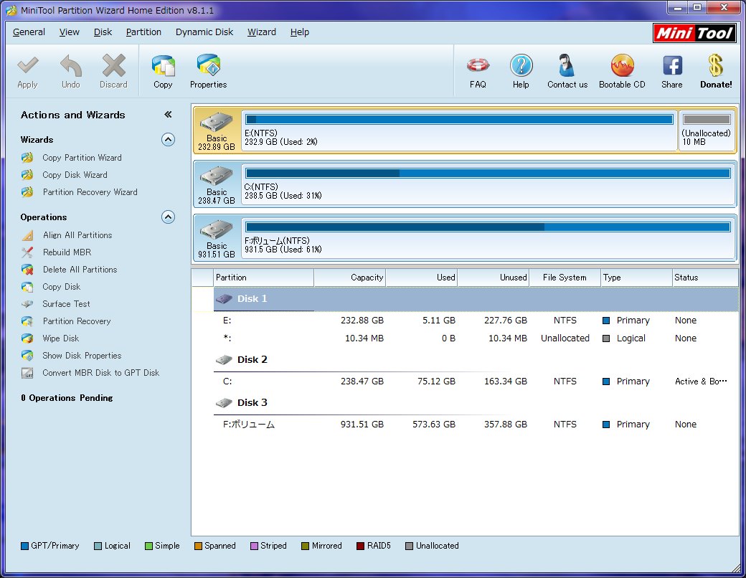Image resolution: width=746 pixels, height=578 pixels.
Task: Collapse the Wizards section
Action: (x=168, y=140)
